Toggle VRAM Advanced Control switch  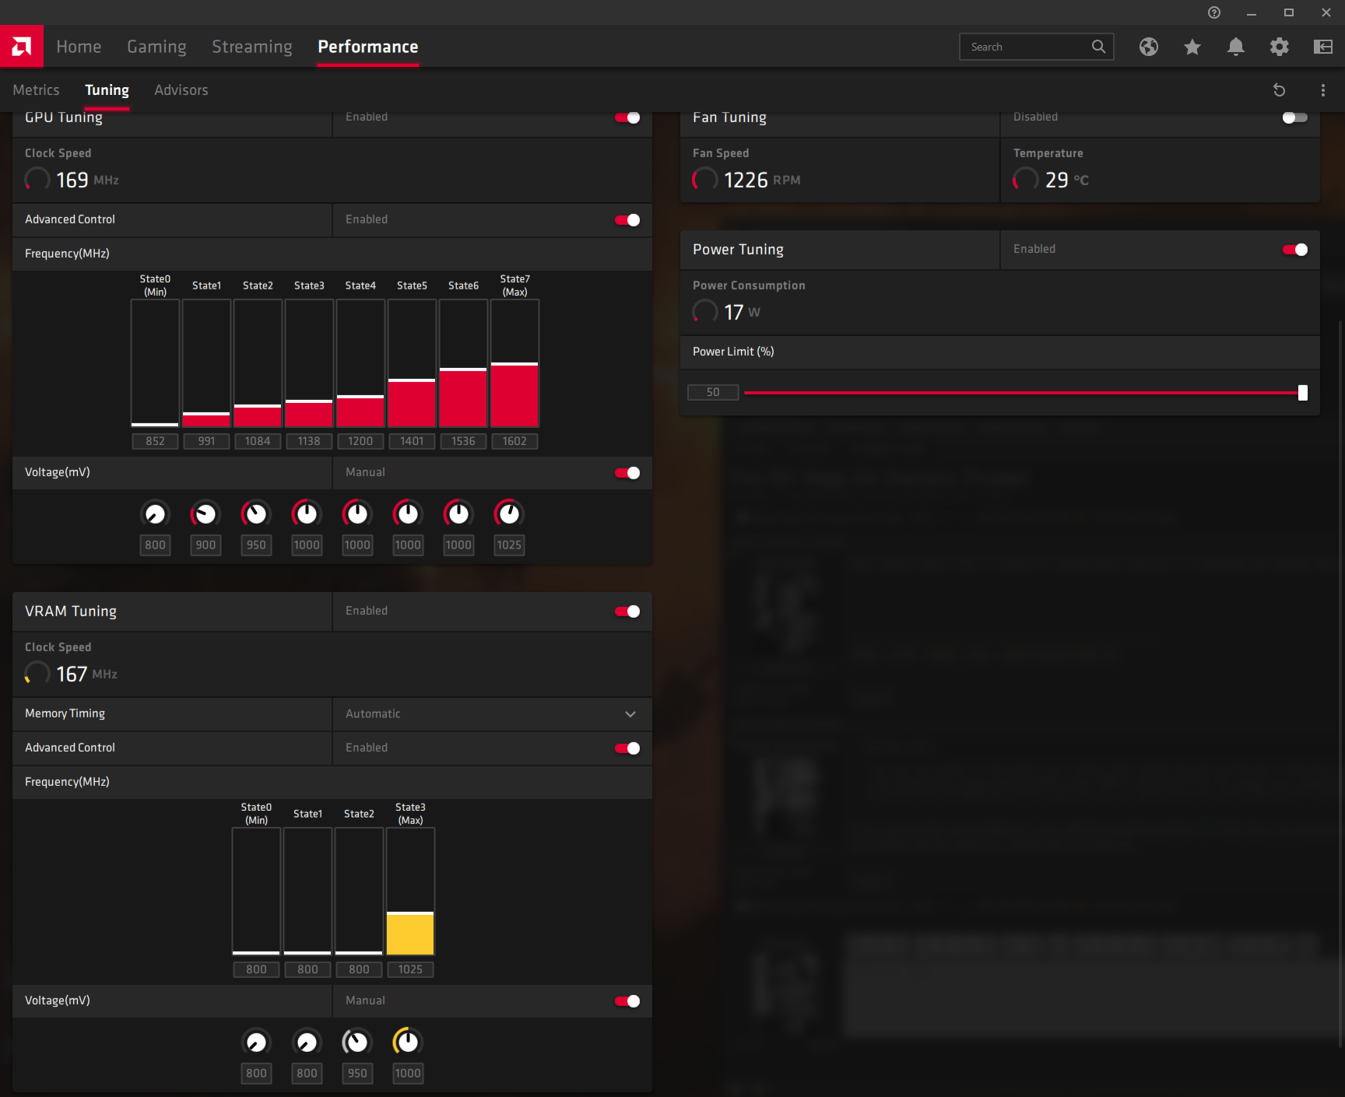coord(627,748)
